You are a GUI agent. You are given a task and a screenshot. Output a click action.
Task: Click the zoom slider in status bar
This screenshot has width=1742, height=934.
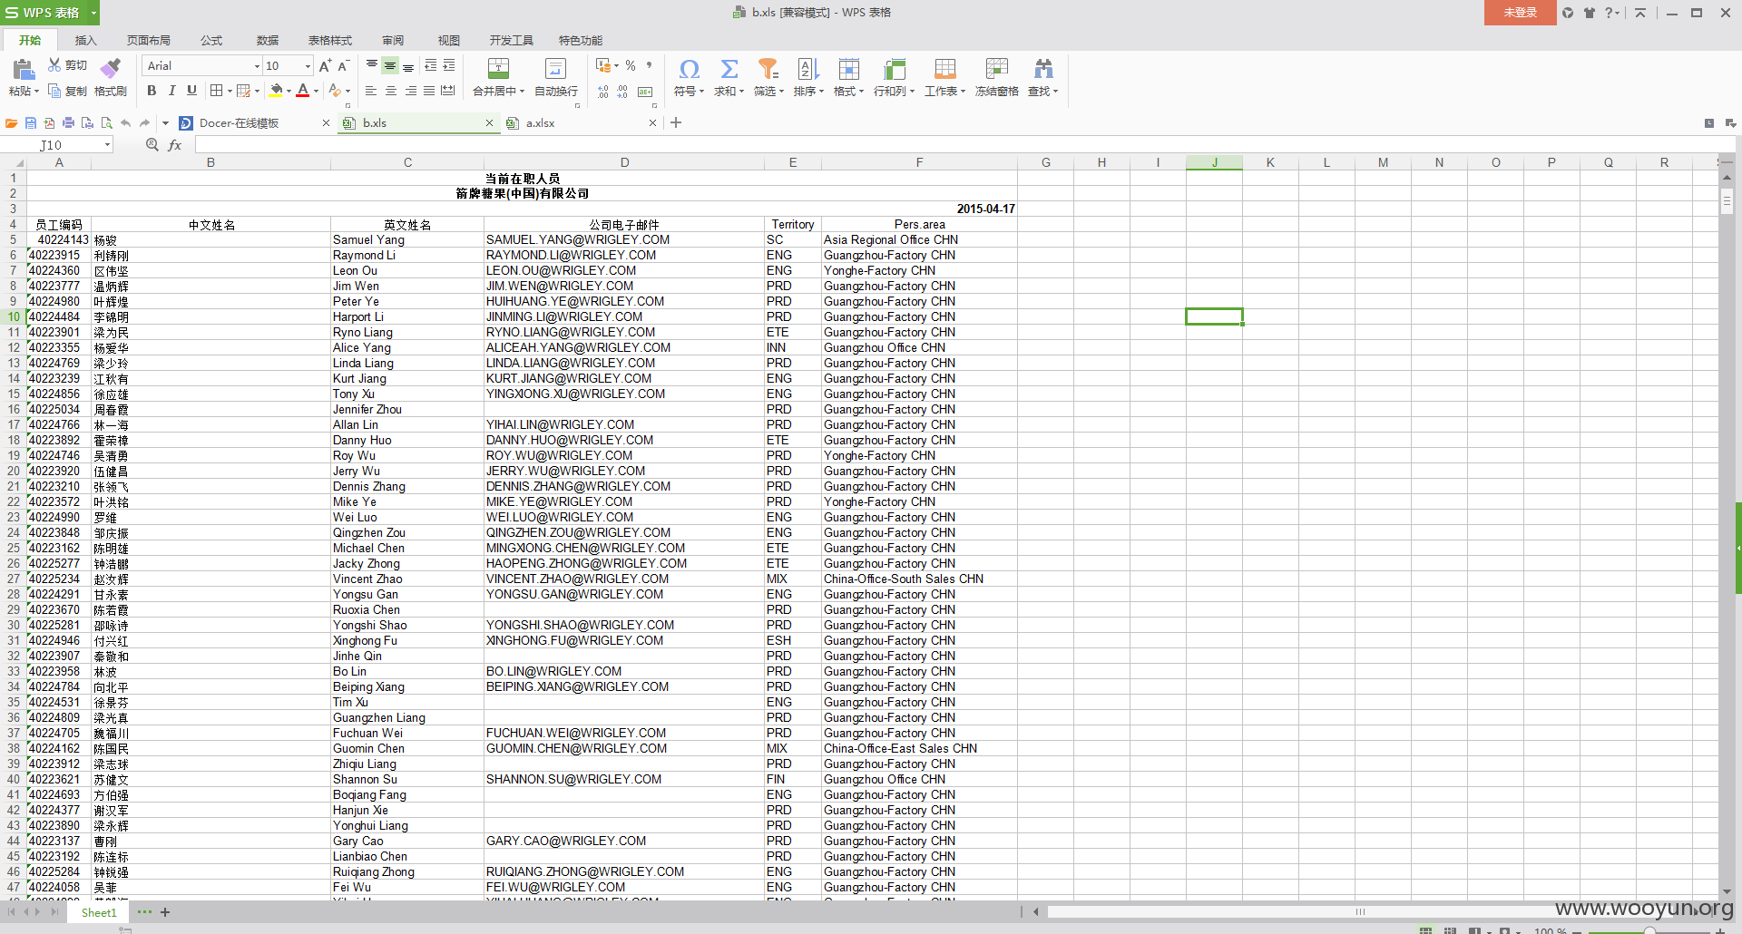click(x=1649, y=930)
